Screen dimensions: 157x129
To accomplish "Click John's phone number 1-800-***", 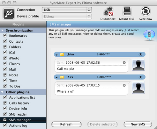I will (103, 54).
